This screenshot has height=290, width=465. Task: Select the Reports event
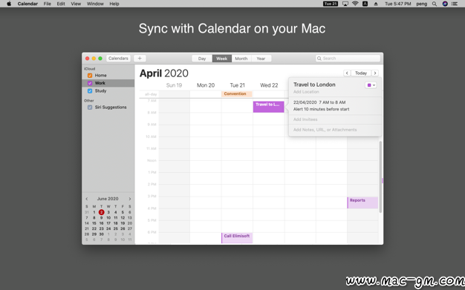(362, 203)
